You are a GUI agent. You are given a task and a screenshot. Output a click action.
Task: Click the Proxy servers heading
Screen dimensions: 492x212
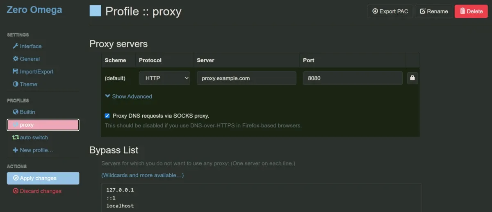118,44
